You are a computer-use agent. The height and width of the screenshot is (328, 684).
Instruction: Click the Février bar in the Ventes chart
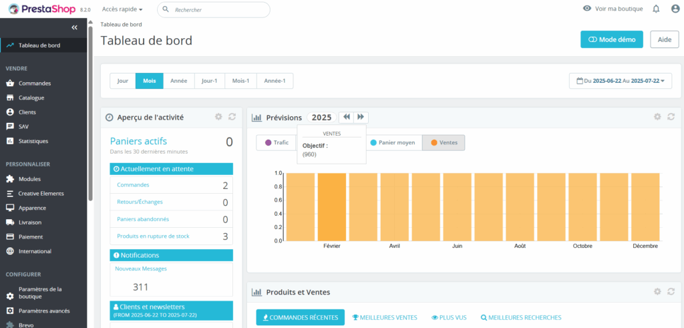[x=331, y=206]
